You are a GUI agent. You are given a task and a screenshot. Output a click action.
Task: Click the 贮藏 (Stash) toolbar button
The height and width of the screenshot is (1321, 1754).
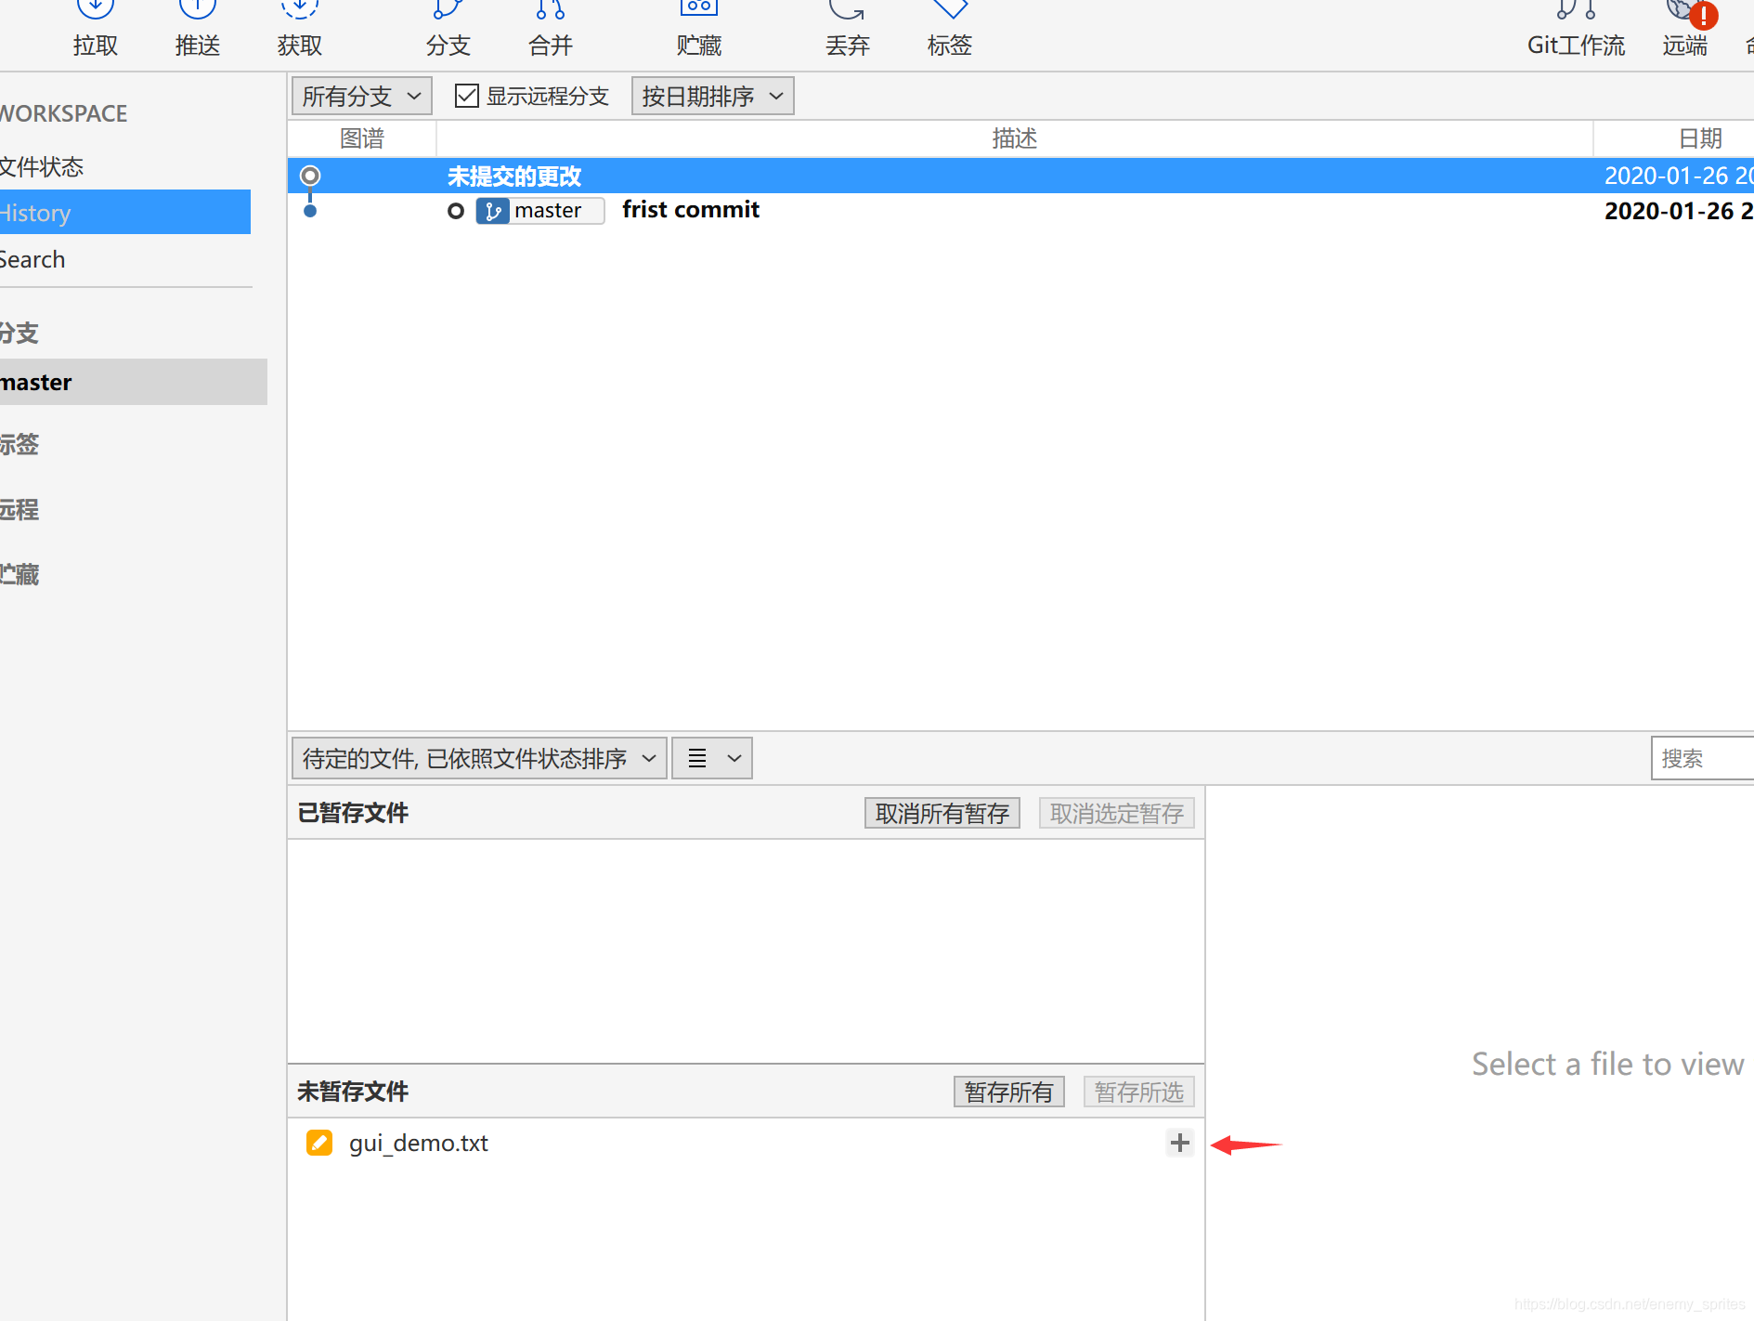(x=698, y=28)
